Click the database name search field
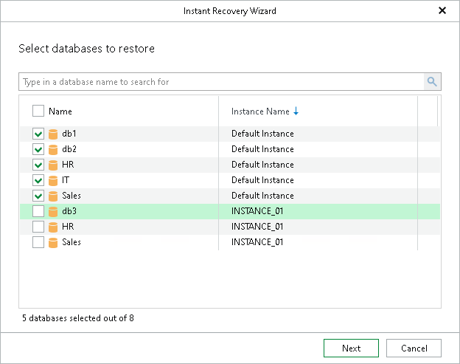The width and height of the screenshot is (460, 364). pyautogui.click(x=221, y=82)
